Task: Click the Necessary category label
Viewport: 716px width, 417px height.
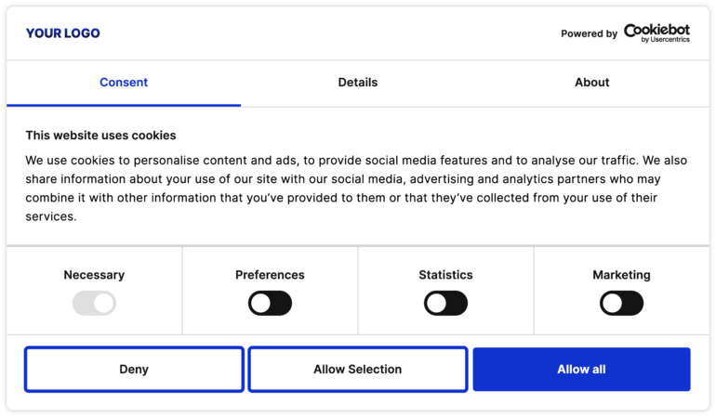Action: click(x=94, y=275)
